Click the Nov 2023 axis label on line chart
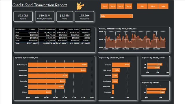 point(156,49)
